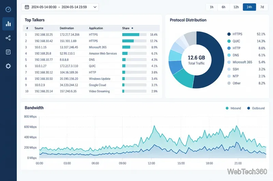
Task: Open the dashboard gauge icon in sidebar
Action: click(x=8, y=10)
